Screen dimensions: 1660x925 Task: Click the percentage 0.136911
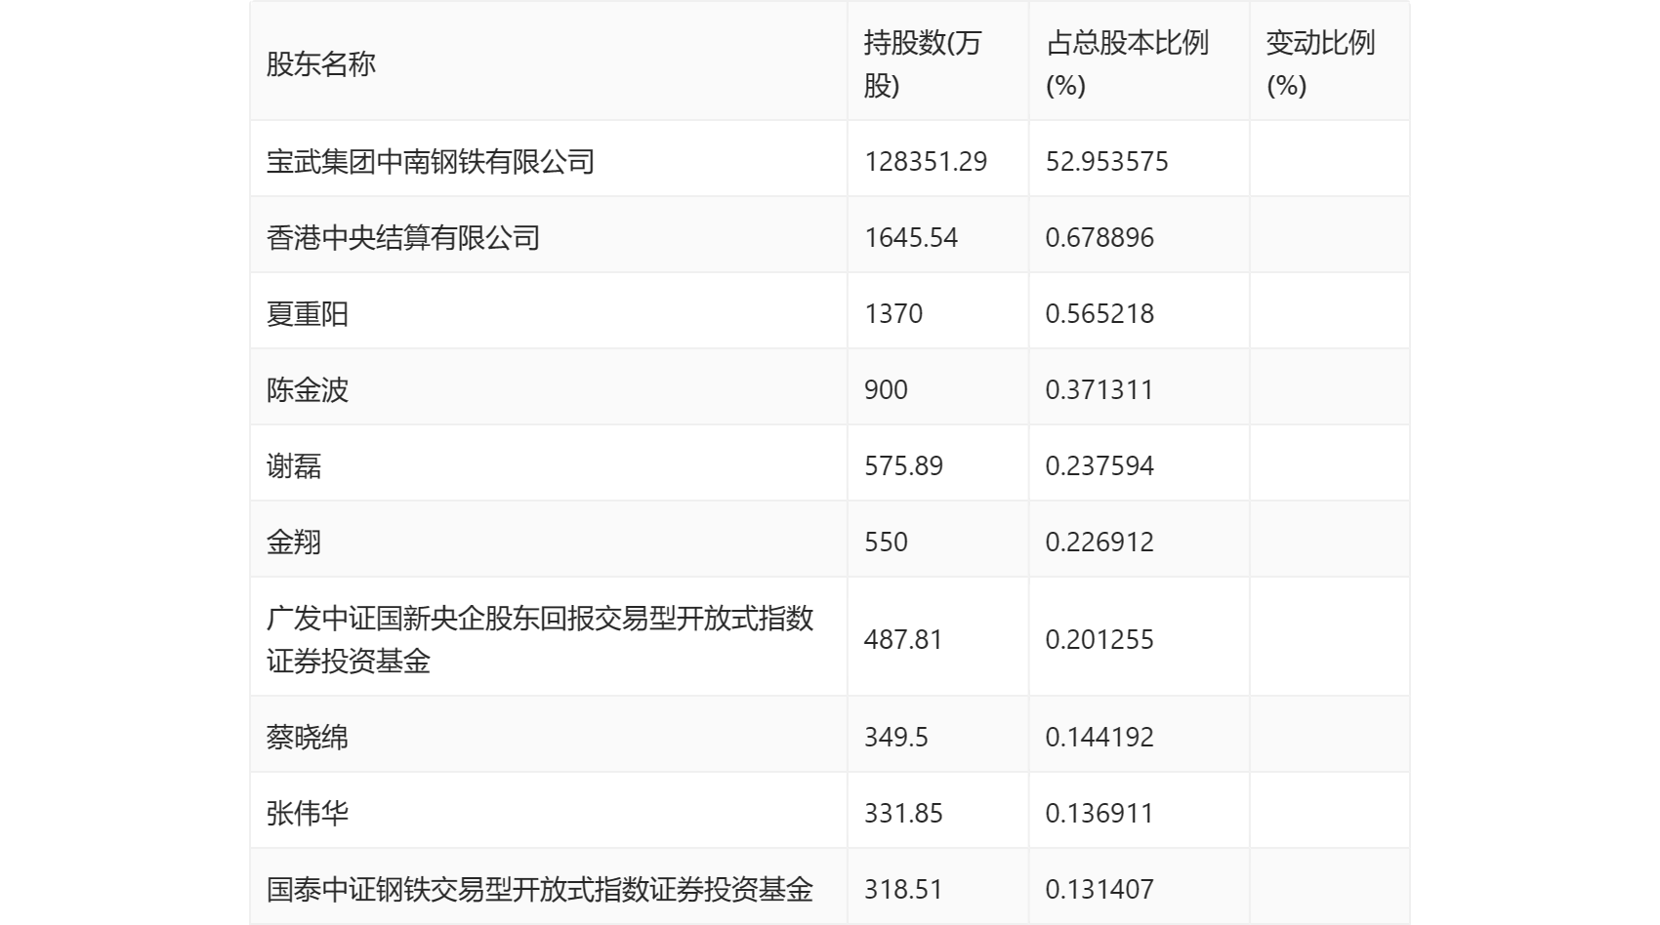(1100, 813)
